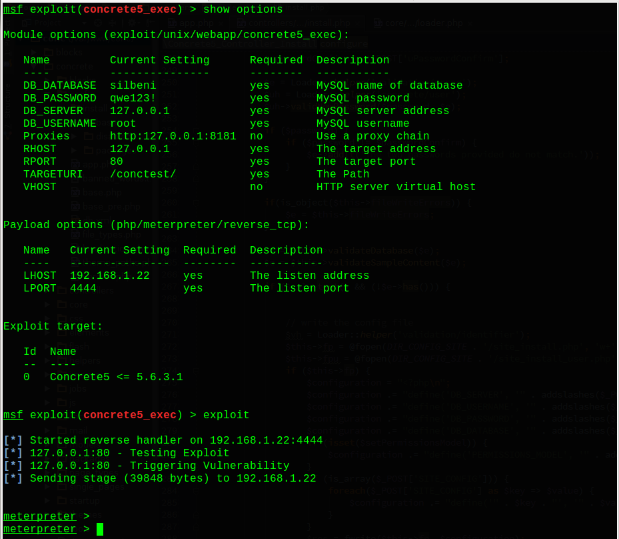Select 127.0.0.1 in the RHOST row
This screenshot has width=619, height=539.
140,149
